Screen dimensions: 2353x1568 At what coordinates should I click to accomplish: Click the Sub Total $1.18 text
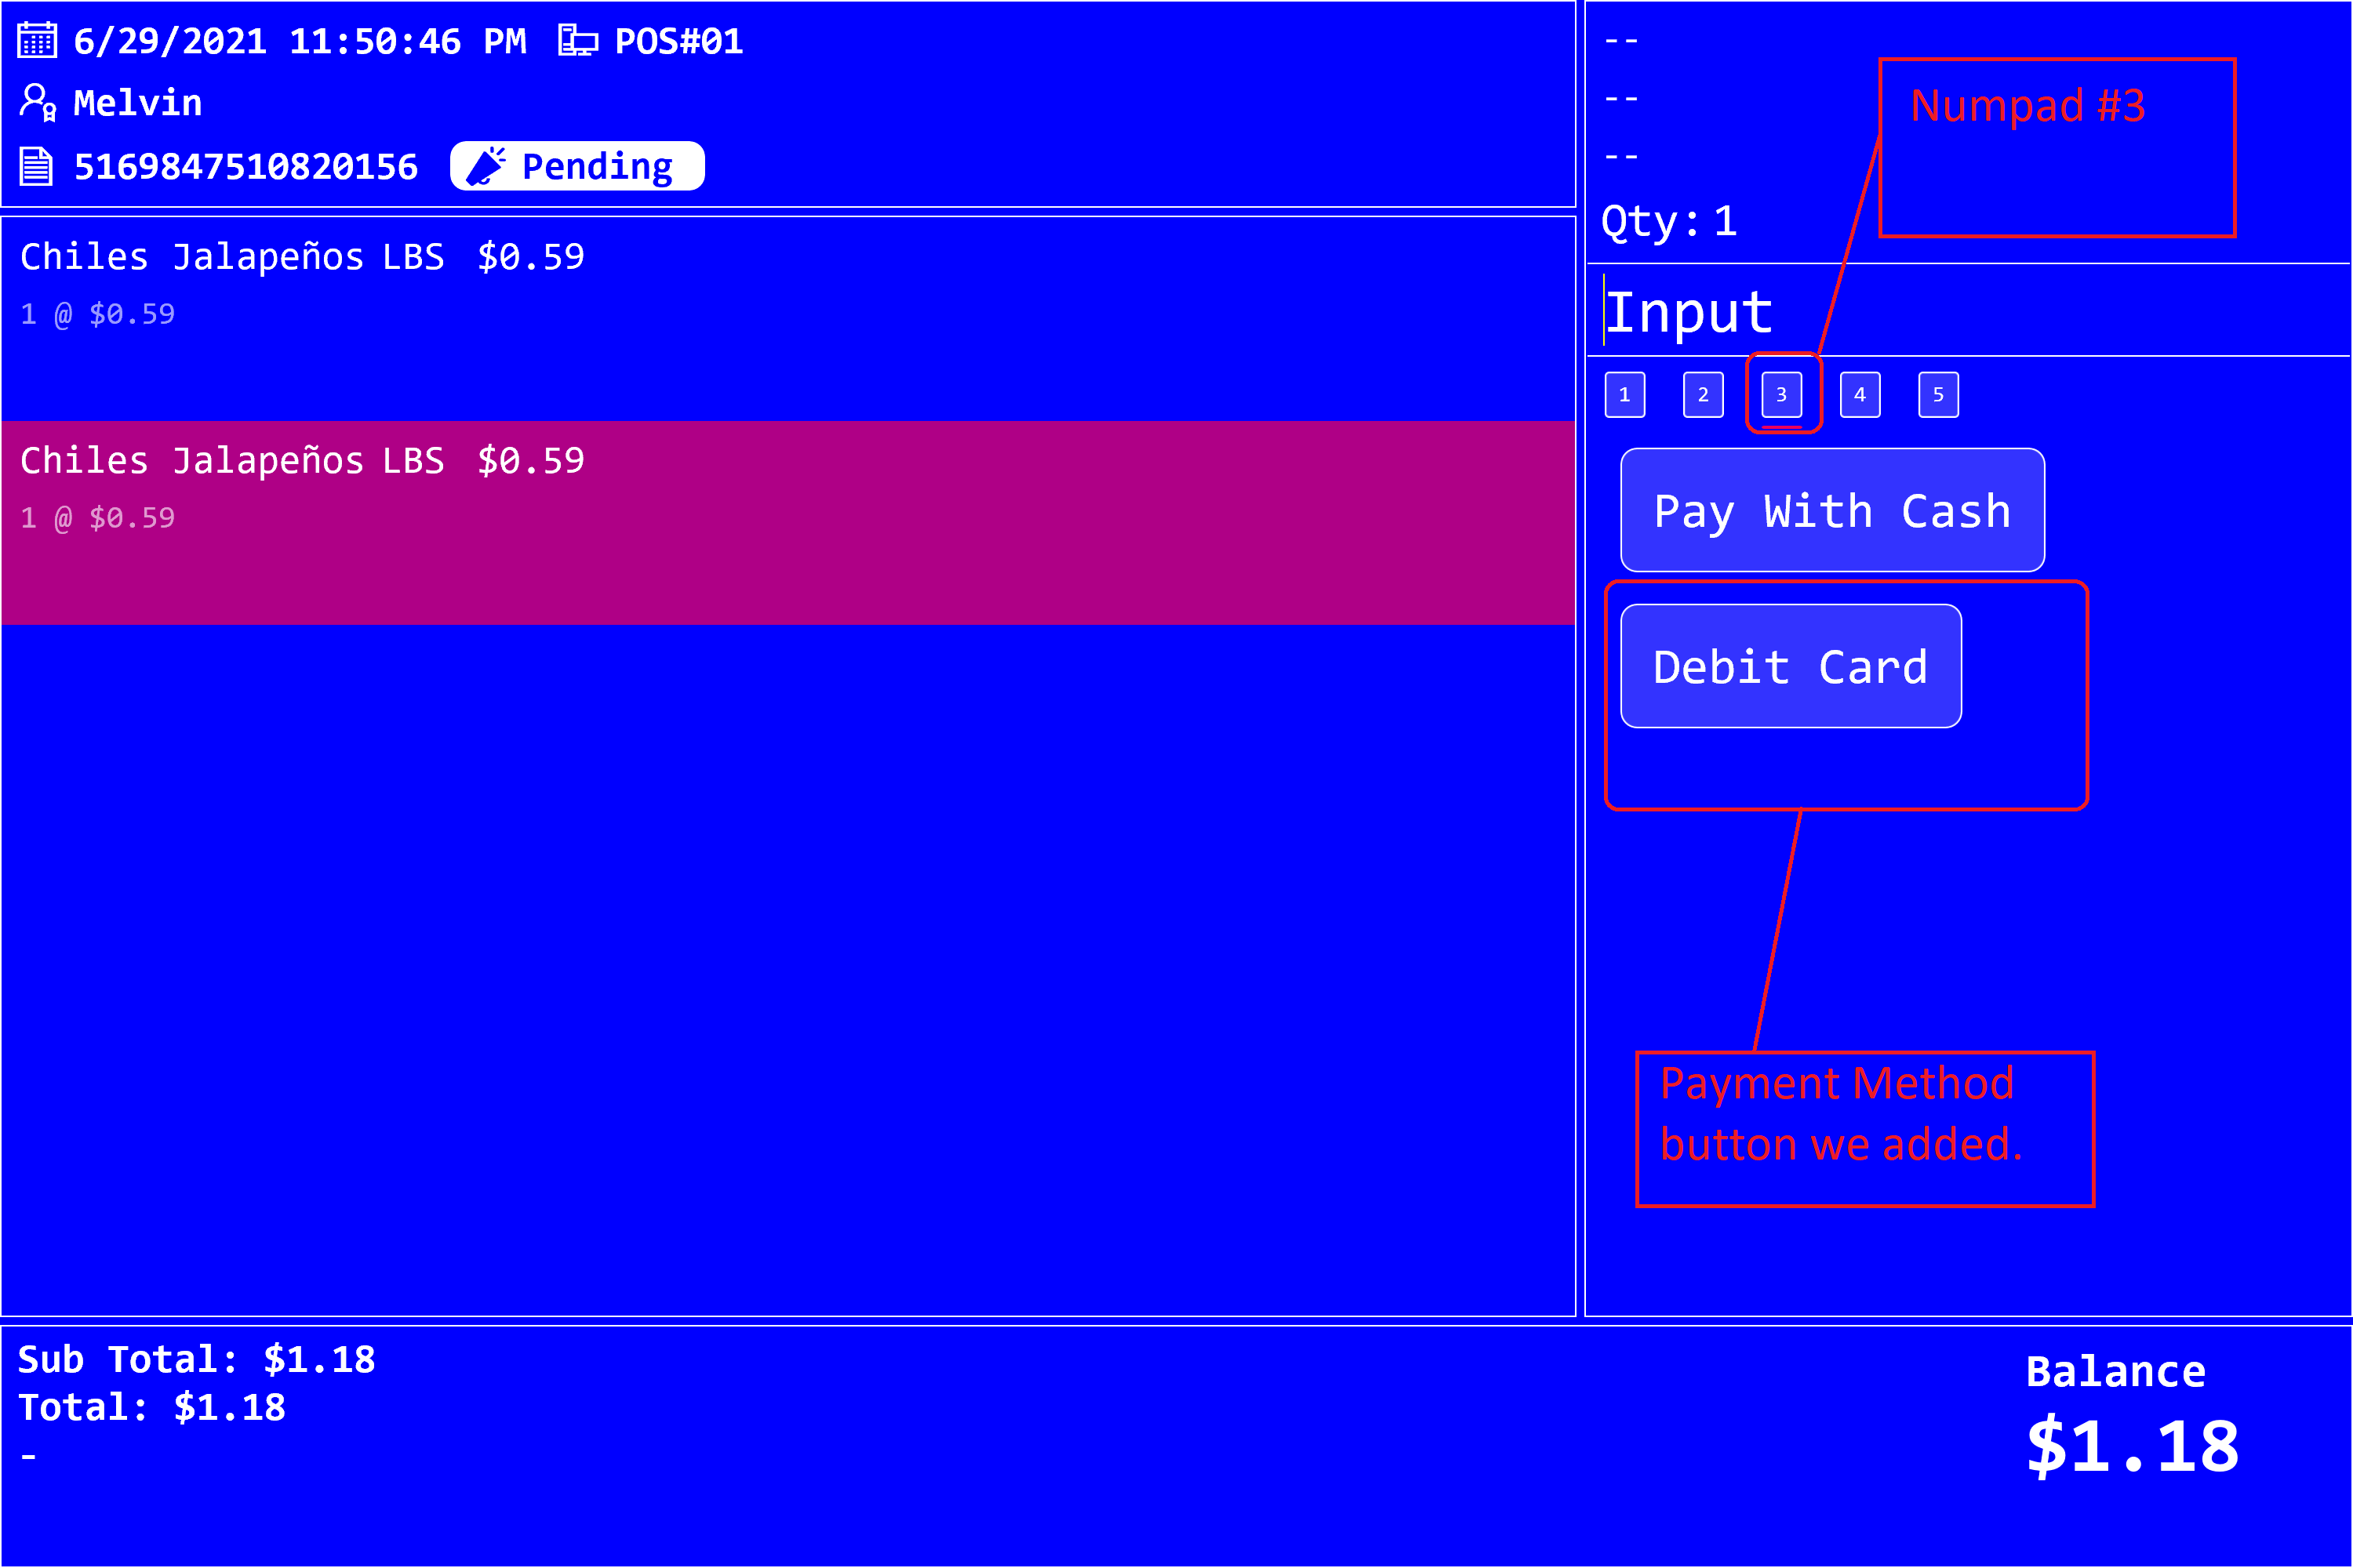click(x=196, y=1360)
